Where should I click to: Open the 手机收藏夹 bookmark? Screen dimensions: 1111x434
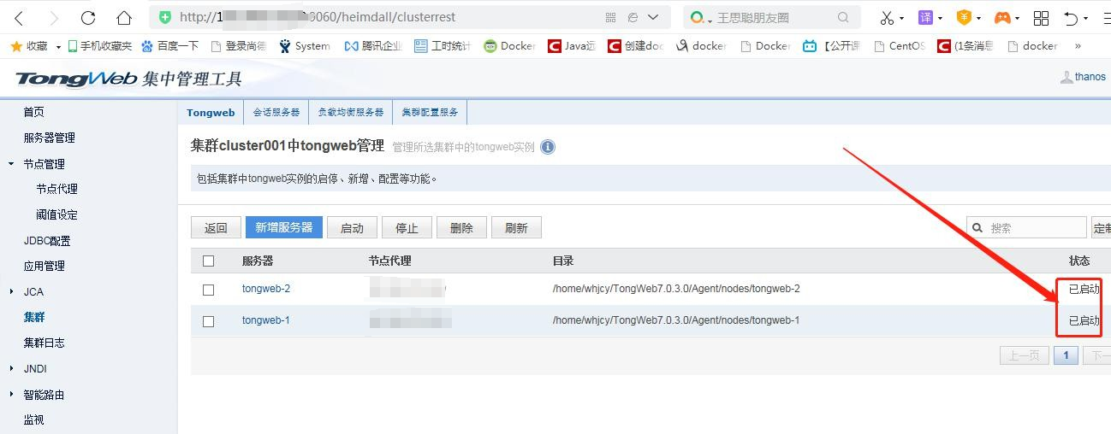(x=99, y=46)
